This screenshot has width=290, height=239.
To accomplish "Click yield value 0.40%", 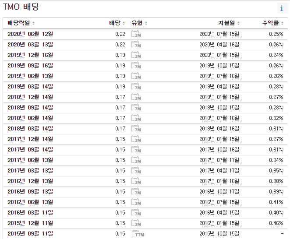I will click(x=276, y=213).
